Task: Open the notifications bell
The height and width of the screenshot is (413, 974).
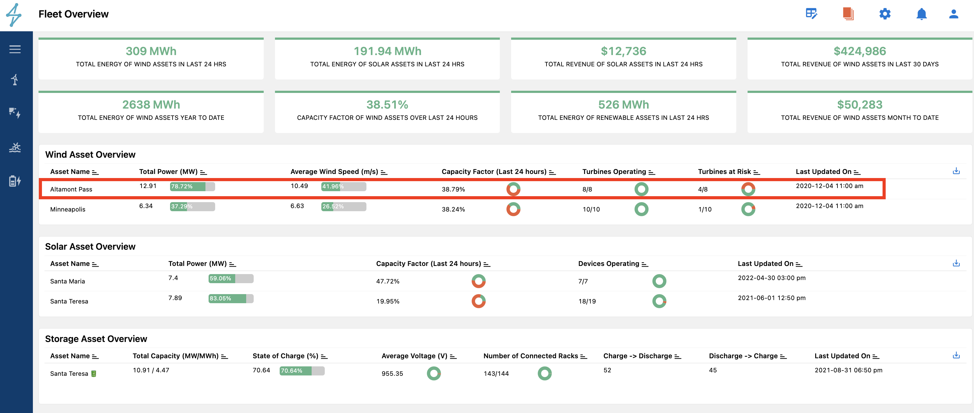Action: [921, 14]
